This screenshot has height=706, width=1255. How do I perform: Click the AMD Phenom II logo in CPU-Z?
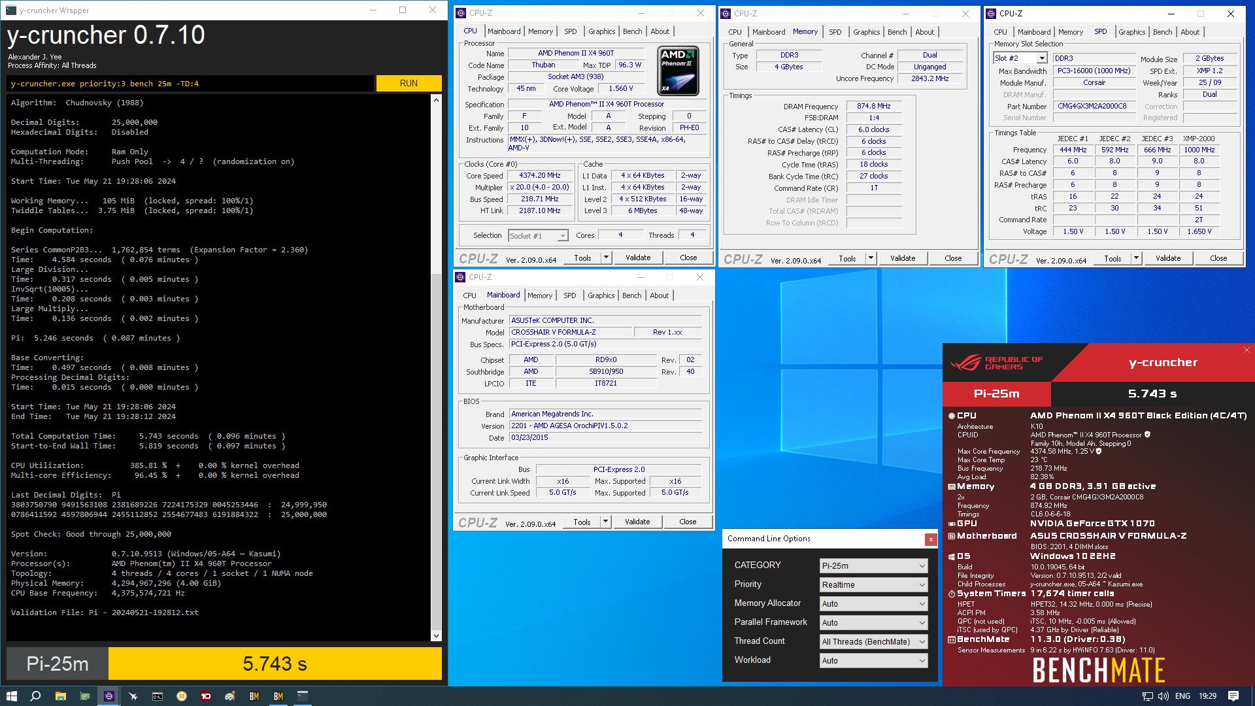tap(678, 71)
